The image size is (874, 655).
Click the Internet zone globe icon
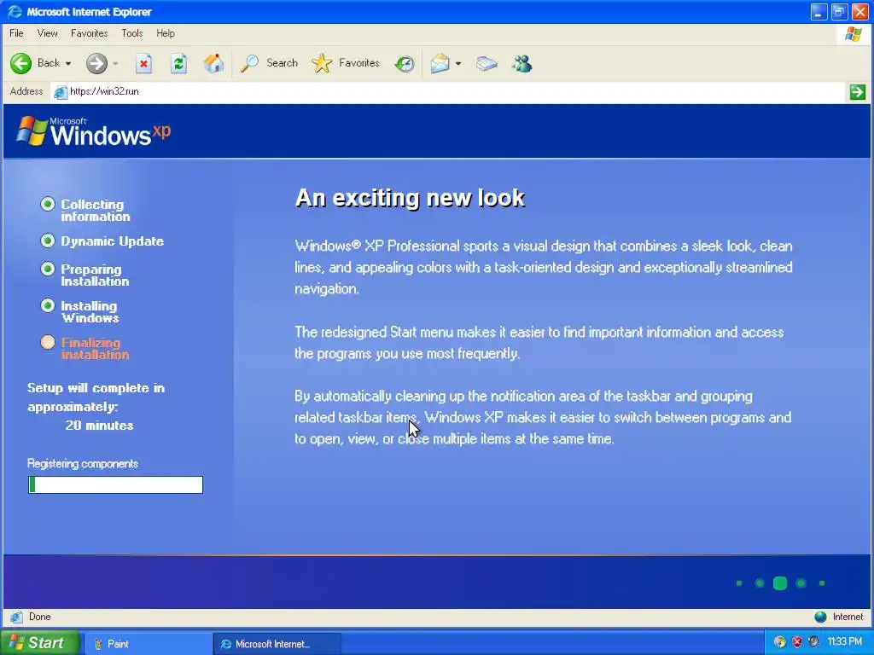[x=820, y=617]
